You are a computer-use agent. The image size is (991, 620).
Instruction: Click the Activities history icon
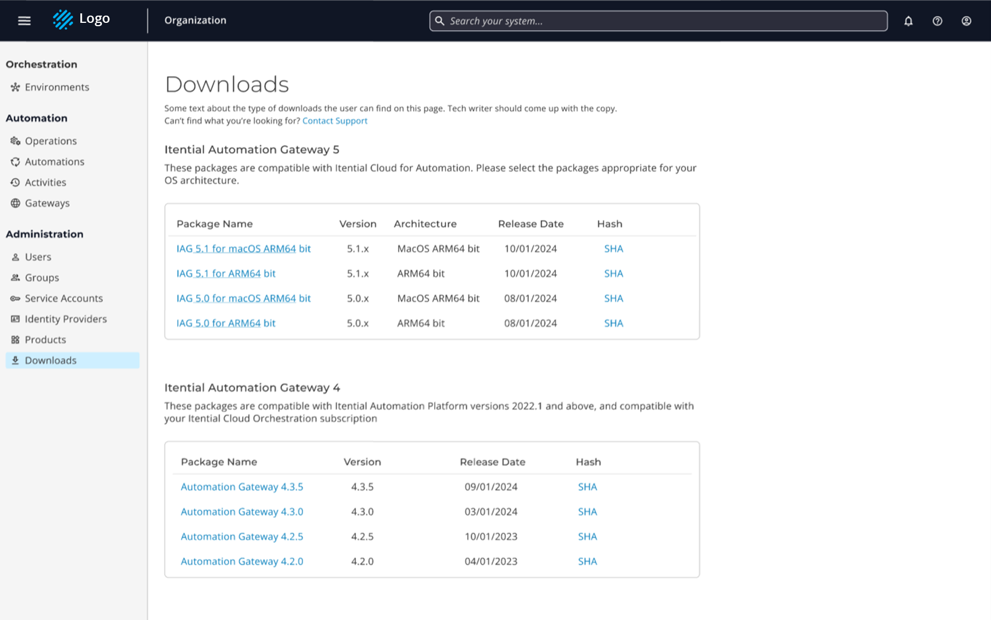[x=15, y=182]
